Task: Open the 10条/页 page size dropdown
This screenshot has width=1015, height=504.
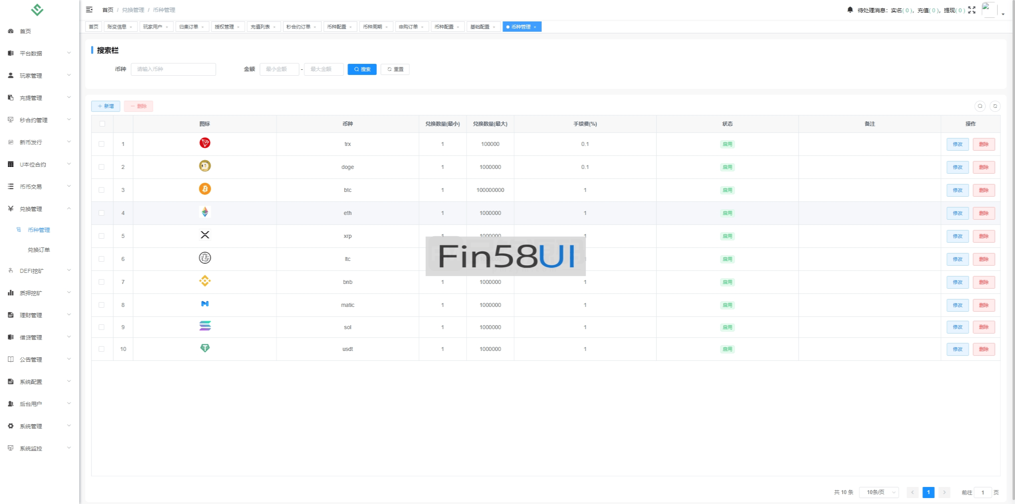Action: coord(879,492)
